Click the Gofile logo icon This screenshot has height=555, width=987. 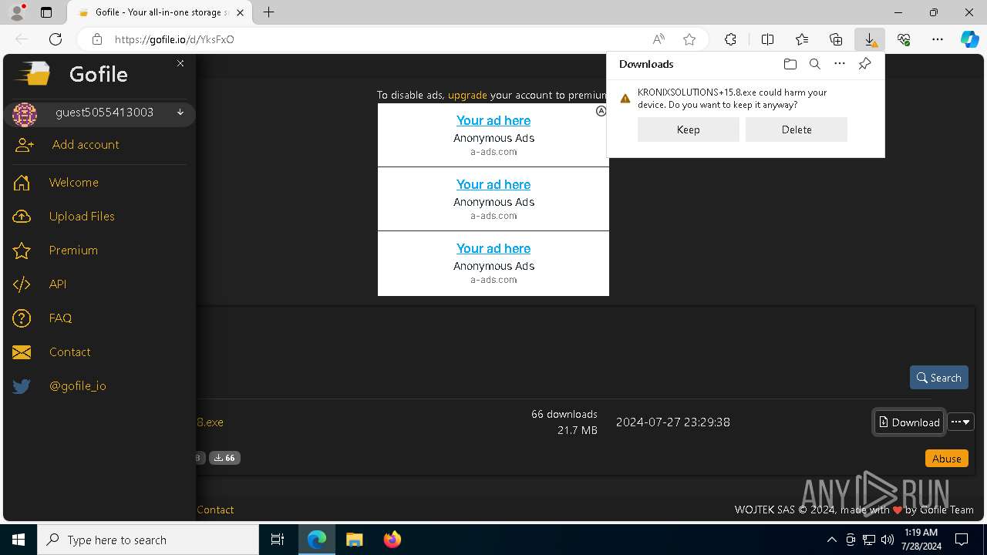pyautogui.click(x=33, y=74)
